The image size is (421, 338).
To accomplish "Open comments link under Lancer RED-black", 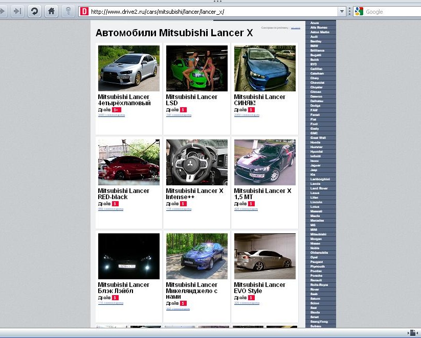I will point(110,209).
